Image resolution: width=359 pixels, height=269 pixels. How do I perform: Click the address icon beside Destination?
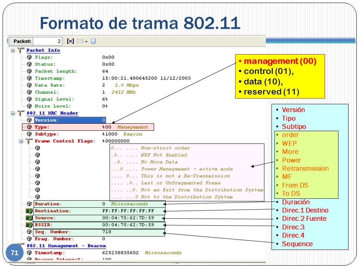coord(29,211)
